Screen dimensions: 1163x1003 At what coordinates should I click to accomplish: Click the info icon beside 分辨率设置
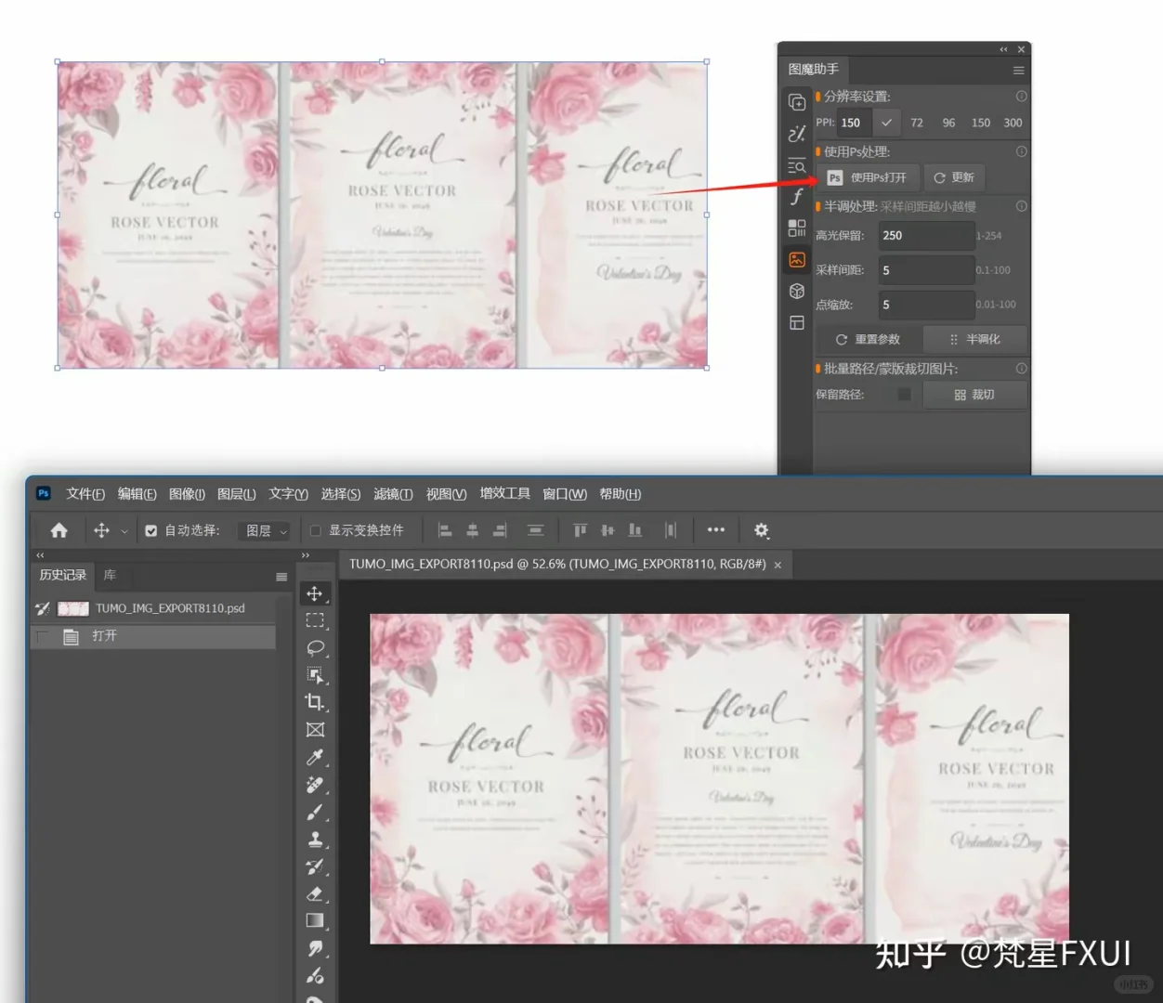click(1021, 96)
